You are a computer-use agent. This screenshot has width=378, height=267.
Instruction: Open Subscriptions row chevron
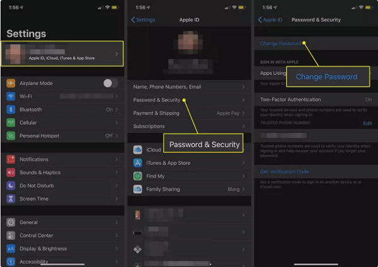(x=243, y=127)
